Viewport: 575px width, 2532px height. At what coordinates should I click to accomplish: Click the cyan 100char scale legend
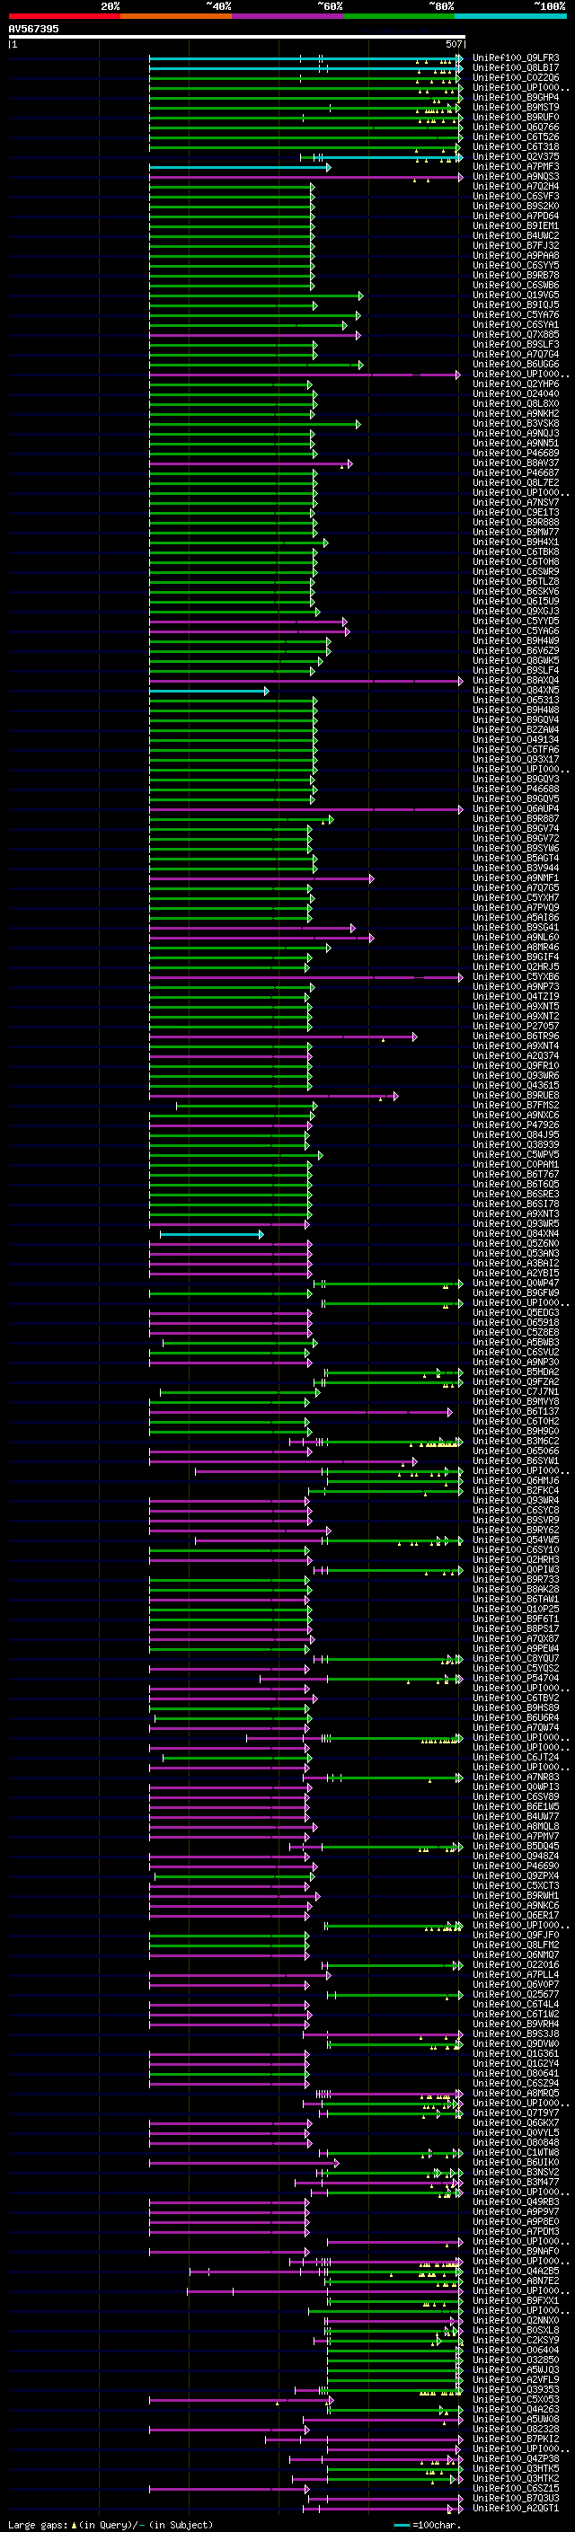tap(401, 2525)
